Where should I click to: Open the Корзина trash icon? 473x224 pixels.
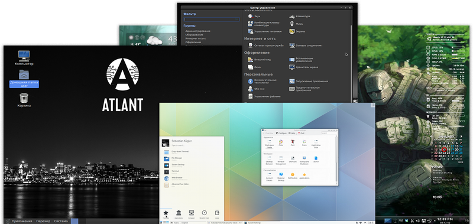click(24, 100)
